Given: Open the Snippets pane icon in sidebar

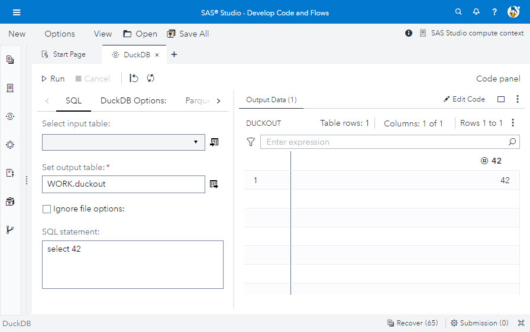Looking at the screenshot, I should pyautogui.click(x=10, y=173).
